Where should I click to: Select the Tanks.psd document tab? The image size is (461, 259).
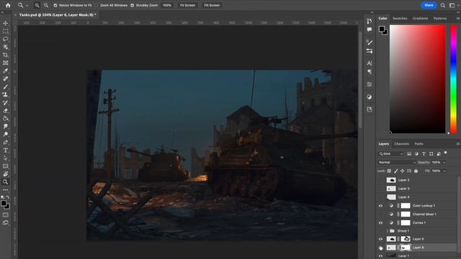coord(58,14)
